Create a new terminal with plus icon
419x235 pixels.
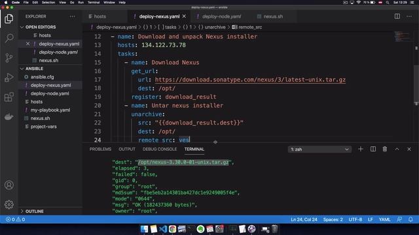(x=361, y=149)
